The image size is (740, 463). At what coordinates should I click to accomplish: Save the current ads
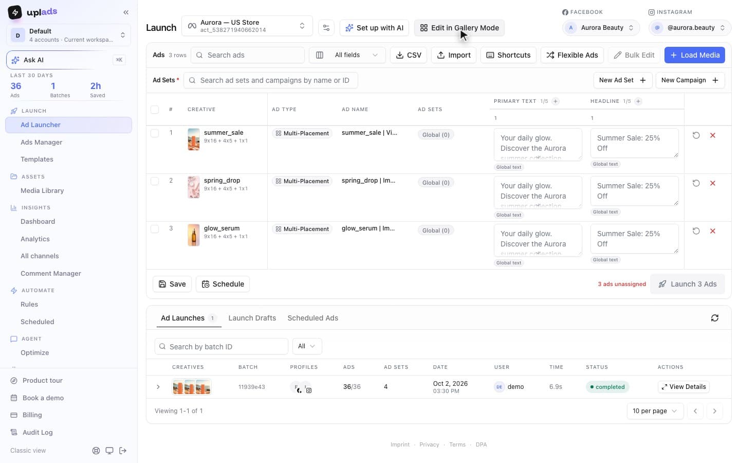pos(172,284)
